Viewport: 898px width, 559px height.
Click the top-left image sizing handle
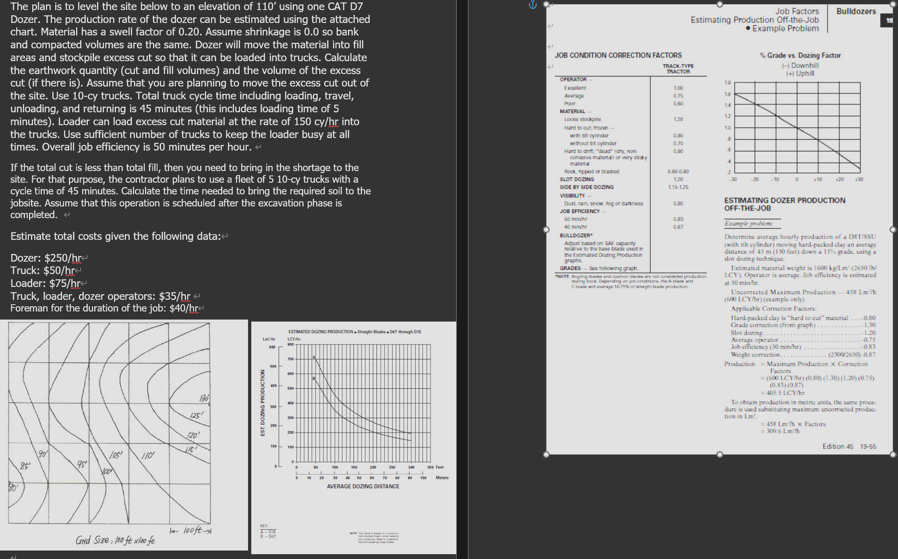[x=546, y=4]
